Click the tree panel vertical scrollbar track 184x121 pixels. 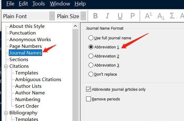tap(75, 75)
